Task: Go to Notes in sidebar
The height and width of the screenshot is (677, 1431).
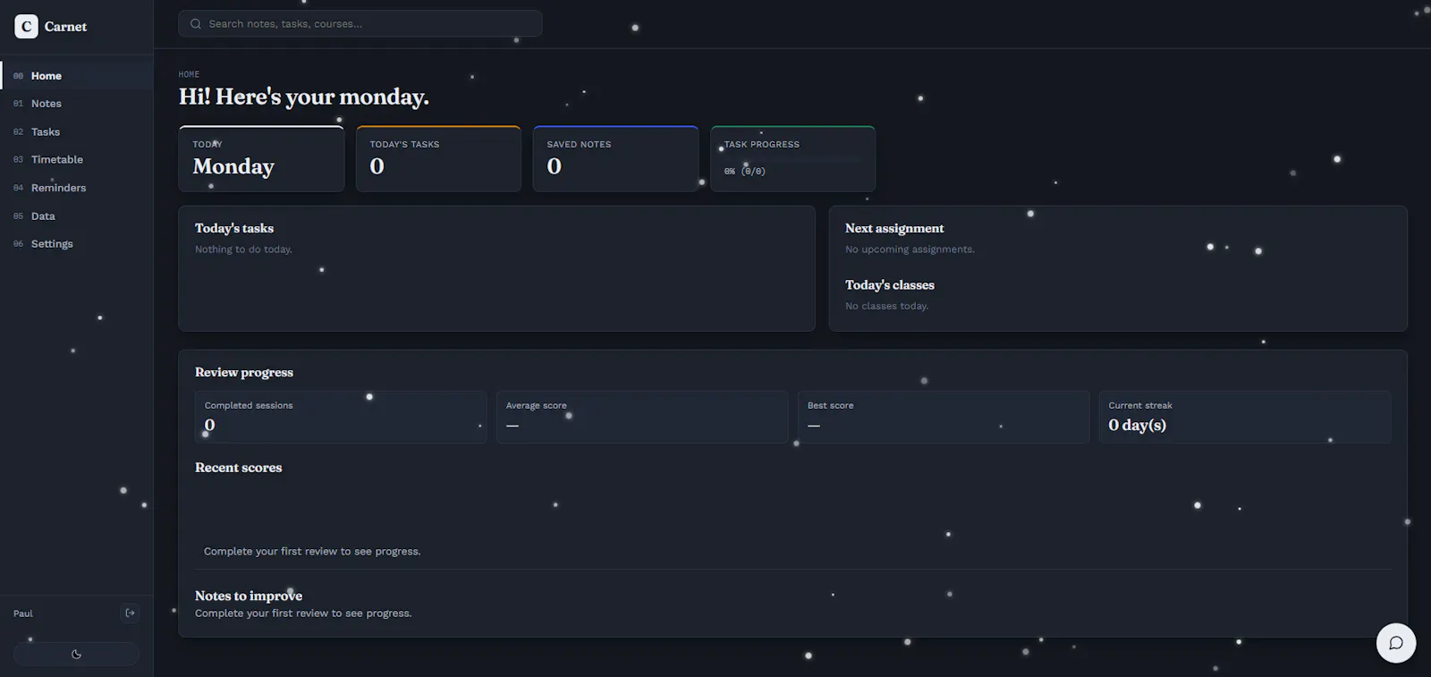Action: 77,104
